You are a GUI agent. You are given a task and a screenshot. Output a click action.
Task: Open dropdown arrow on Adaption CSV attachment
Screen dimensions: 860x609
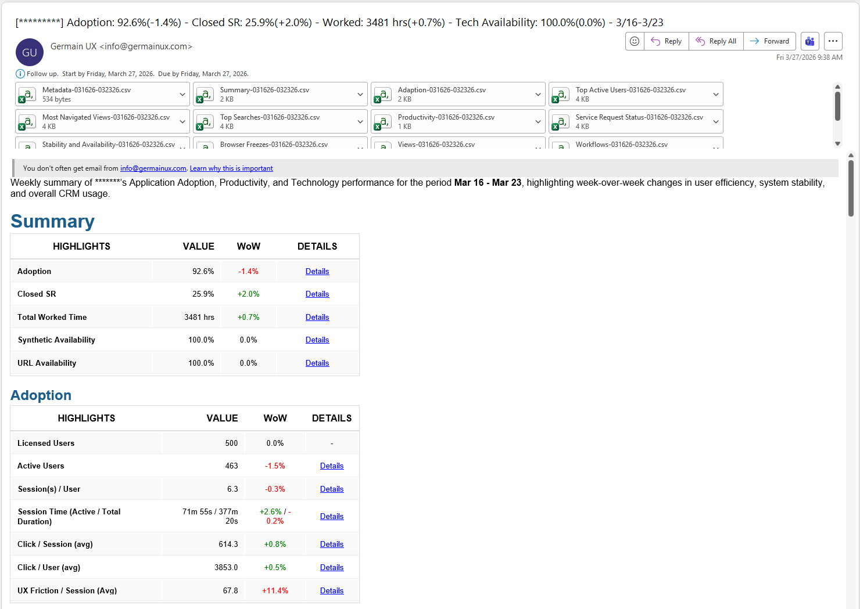click(537, 95)
